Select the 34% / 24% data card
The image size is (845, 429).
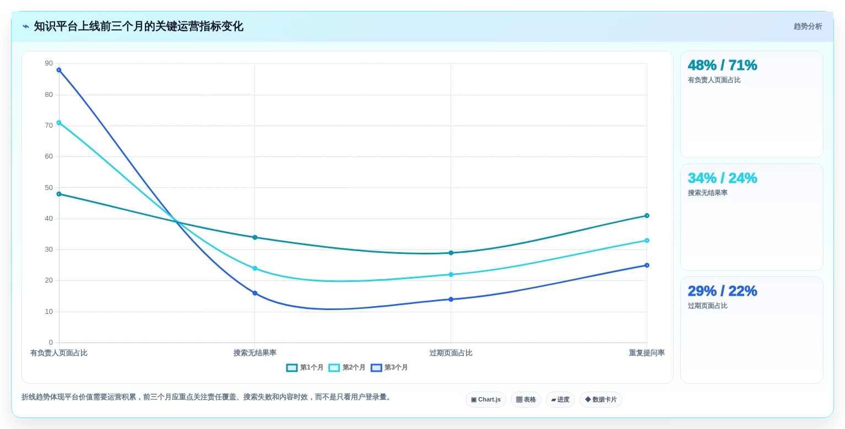coord(752,217)
